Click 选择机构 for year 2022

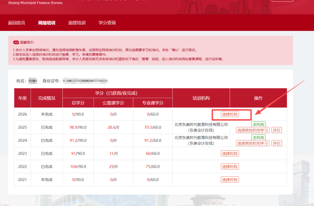[x=230, y=166]
